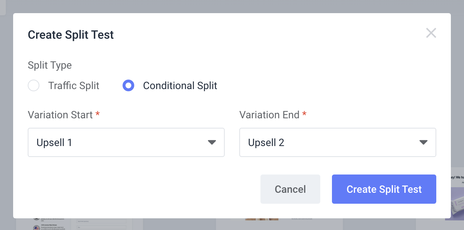The height and width of the screenshot is (230, 464).
Task: Open the Variation Start dropdown showing Upsell 1
Action: [x=126, y=142]
